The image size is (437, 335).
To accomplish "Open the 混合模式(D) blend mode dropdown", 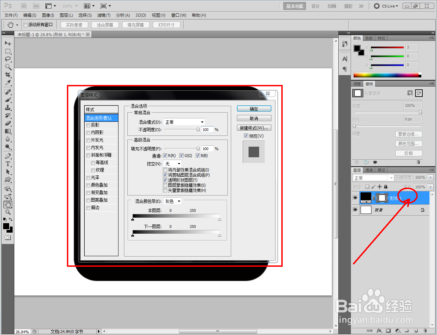I will 184,122.
